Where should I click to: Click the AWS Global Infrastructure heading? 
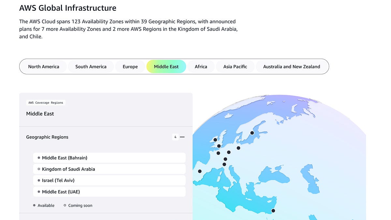[x=68, y=8]
